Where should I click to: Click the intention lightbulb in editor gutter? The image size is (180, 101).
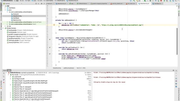coord(54,25)
